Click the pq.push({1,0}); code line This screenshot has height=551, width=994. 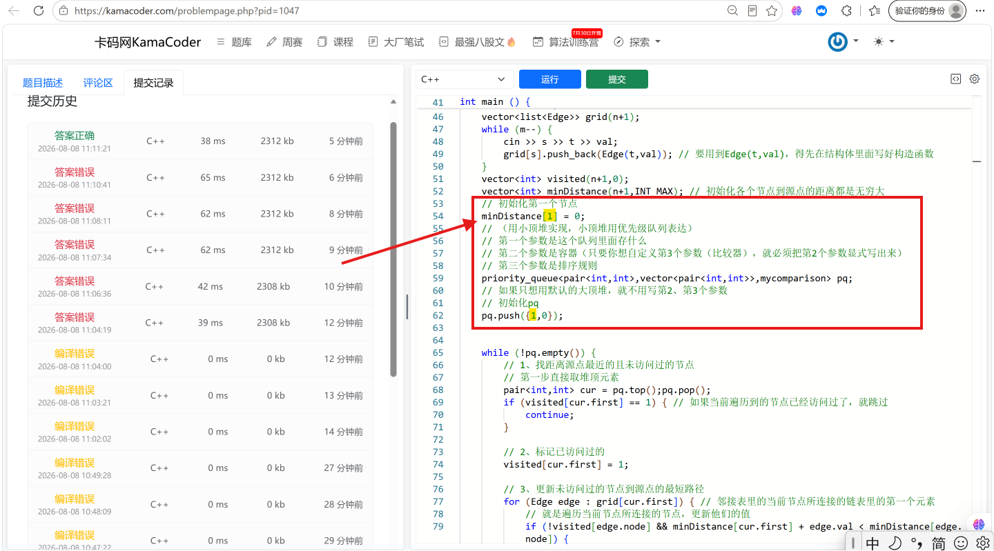point(523,316)
